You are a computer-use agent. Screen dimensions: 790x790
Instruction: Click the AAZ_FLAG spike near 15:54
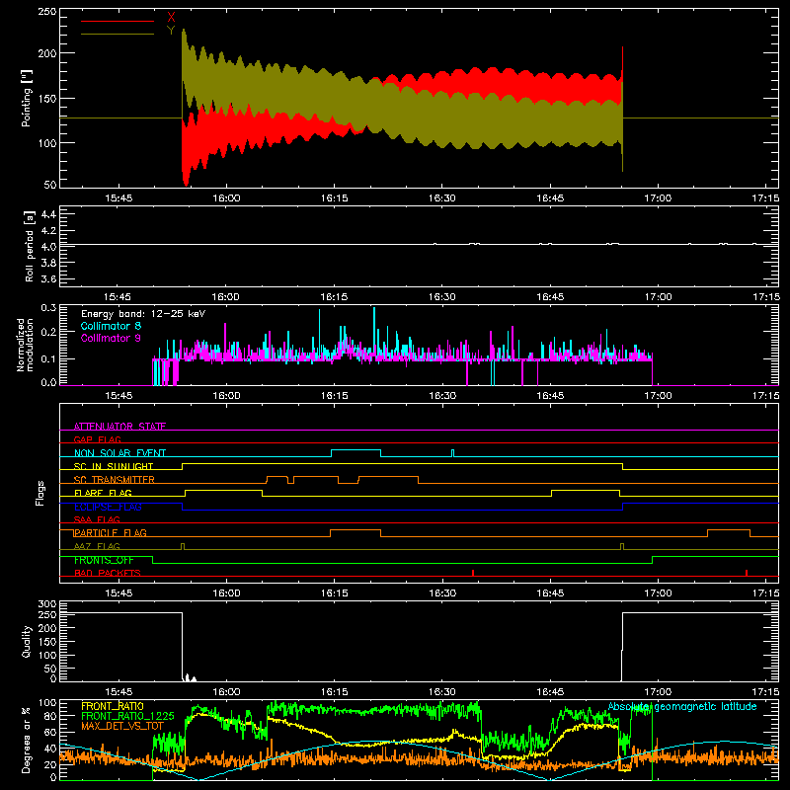[183, 546]
